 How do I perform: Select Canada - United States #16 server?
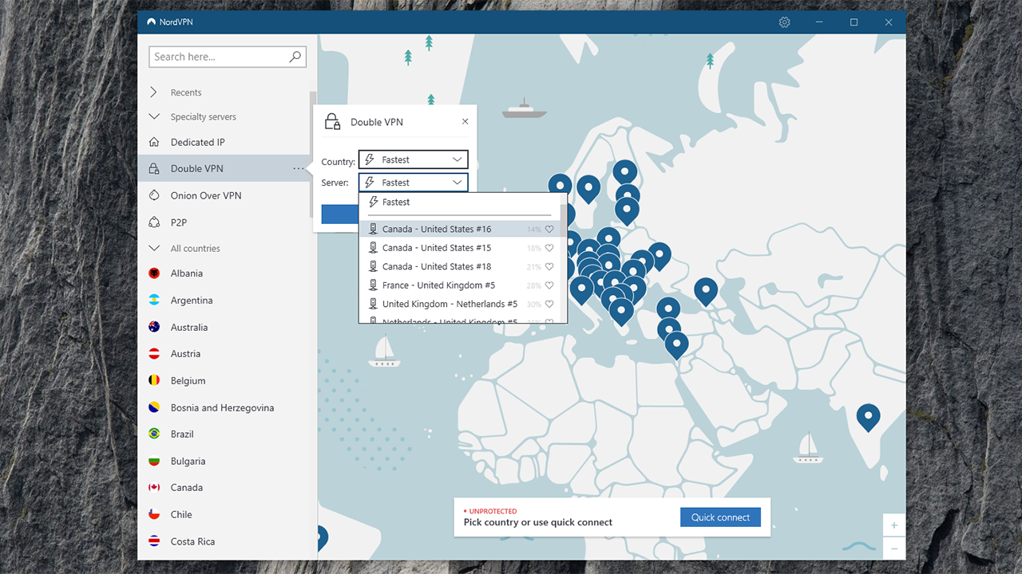[459, 230]
